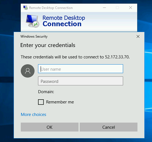
Task: Click the Enter your credentials heading
Action: pyautogui.click(x=48, y=45)
